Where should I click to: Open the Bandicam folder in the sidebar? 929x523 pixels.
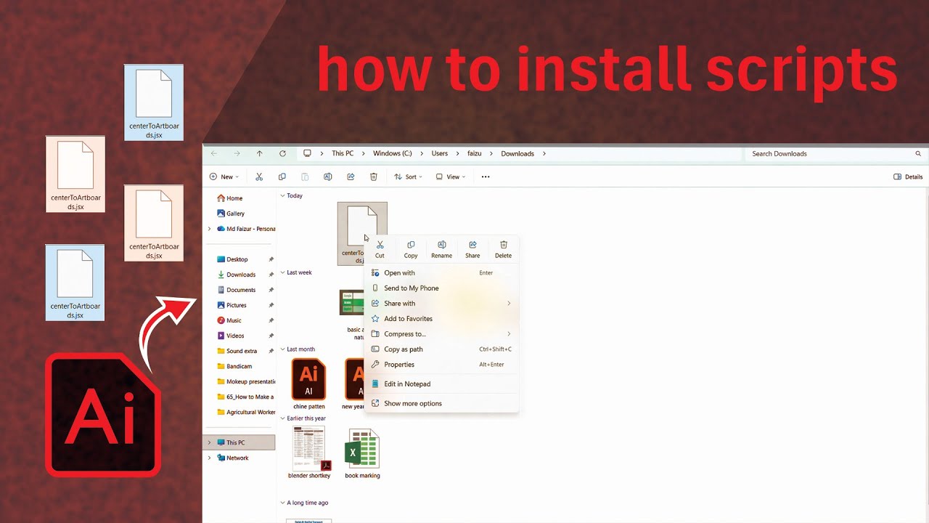(x=236, y=366)
